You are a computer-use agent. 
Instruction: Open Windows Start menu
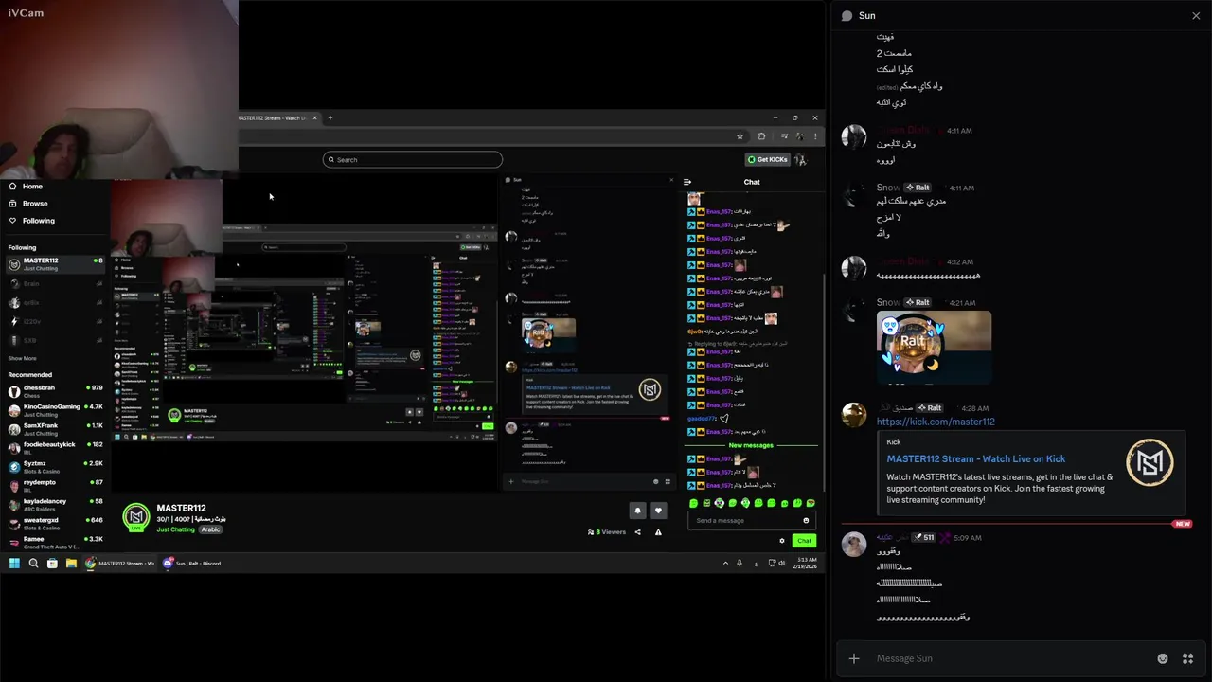(x=14, y=563)
